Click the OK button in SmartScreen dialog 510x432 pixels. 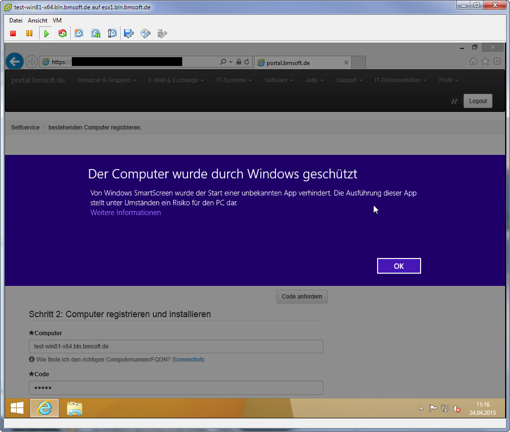point(399,266)
